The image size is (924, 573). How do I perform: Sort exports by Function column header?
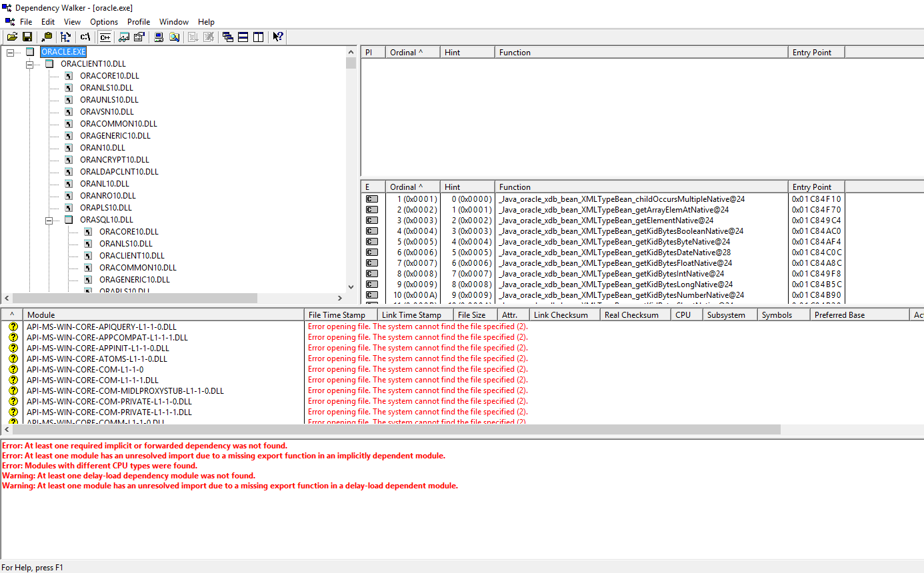tap(641, 187)
